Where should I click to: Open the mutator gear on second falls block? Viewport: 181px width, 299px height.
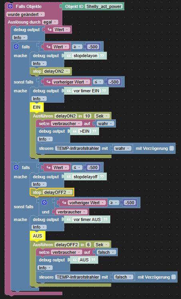tap(16, 167)
